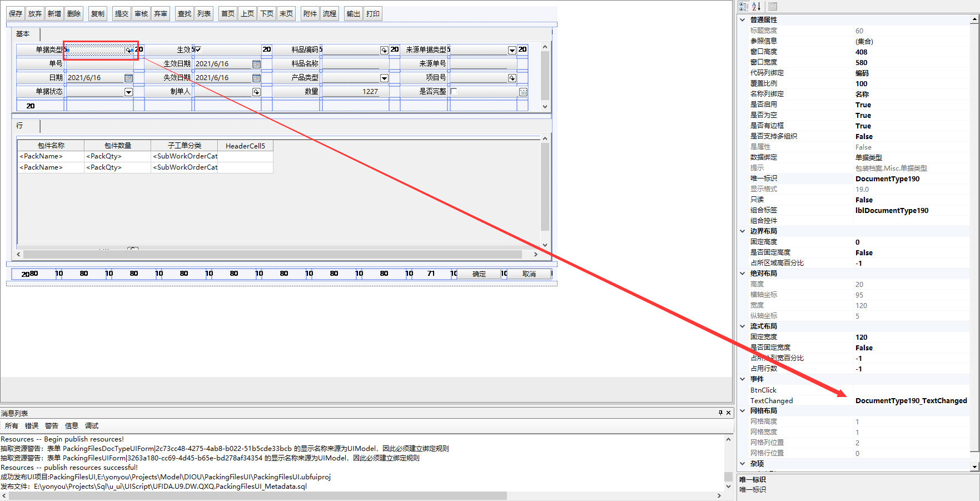Viewport: 980px width, 501px height.
Task: Click the 保存 toolbar button
Action: pos(16,14)
